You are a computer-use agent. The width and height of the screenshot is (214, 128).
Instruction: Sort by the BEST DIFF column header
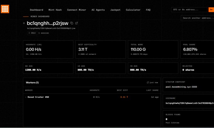point(122,90)
